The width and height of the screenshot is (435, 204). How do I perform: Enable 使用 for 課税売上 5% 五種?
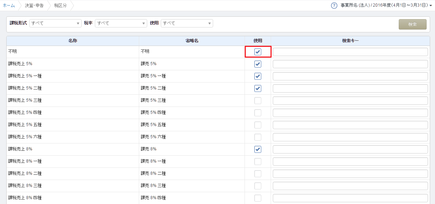258,125
